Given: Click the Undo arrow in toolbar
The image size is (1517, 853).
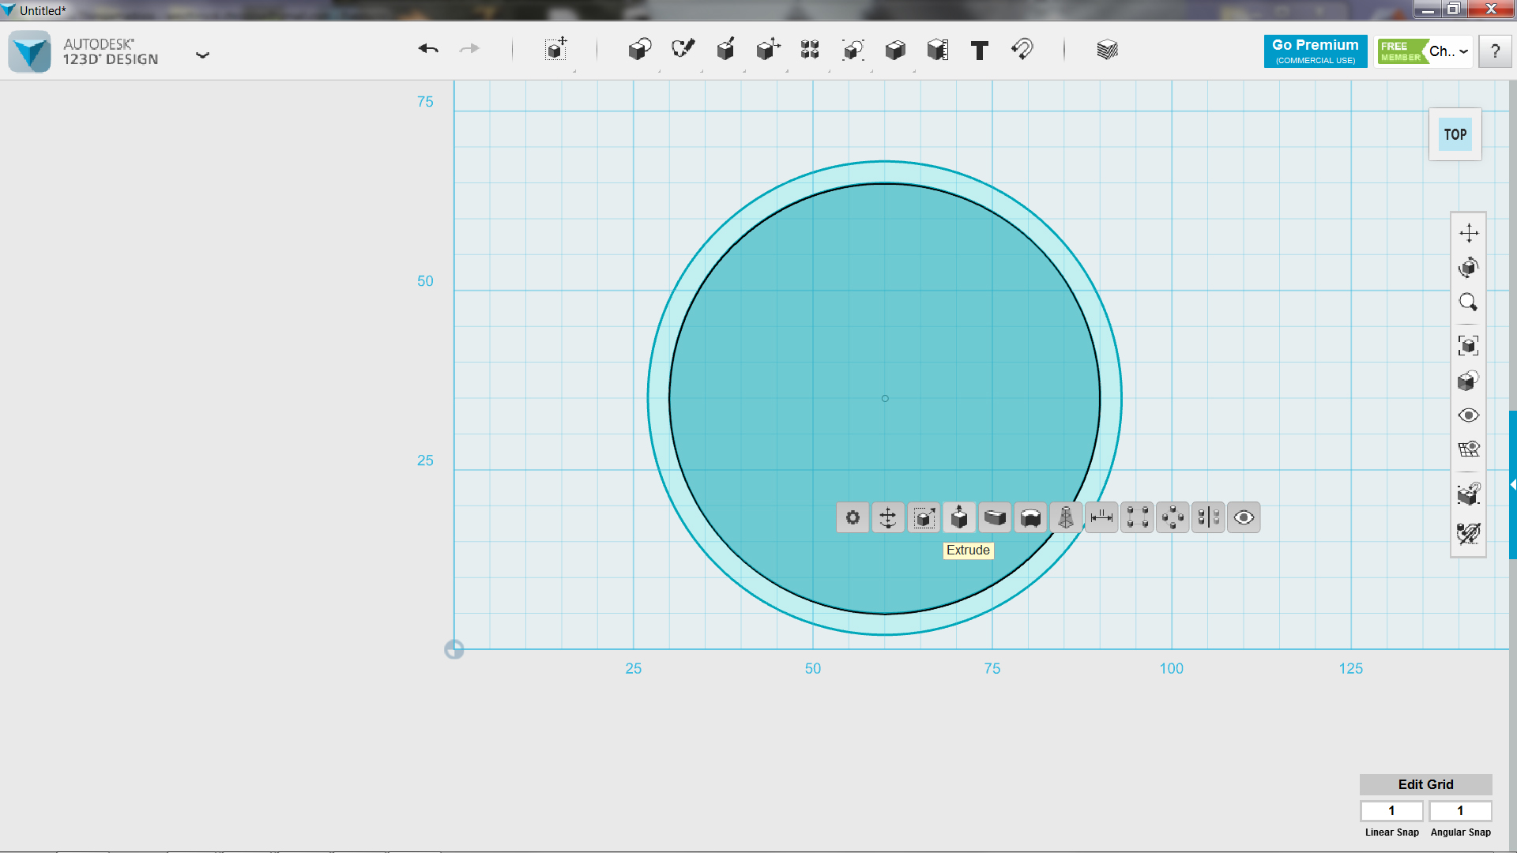Looking at the screenshot, I should coord(427,50).
